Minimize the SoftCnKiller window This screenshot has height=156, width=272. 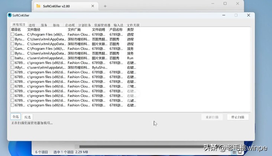223,15
